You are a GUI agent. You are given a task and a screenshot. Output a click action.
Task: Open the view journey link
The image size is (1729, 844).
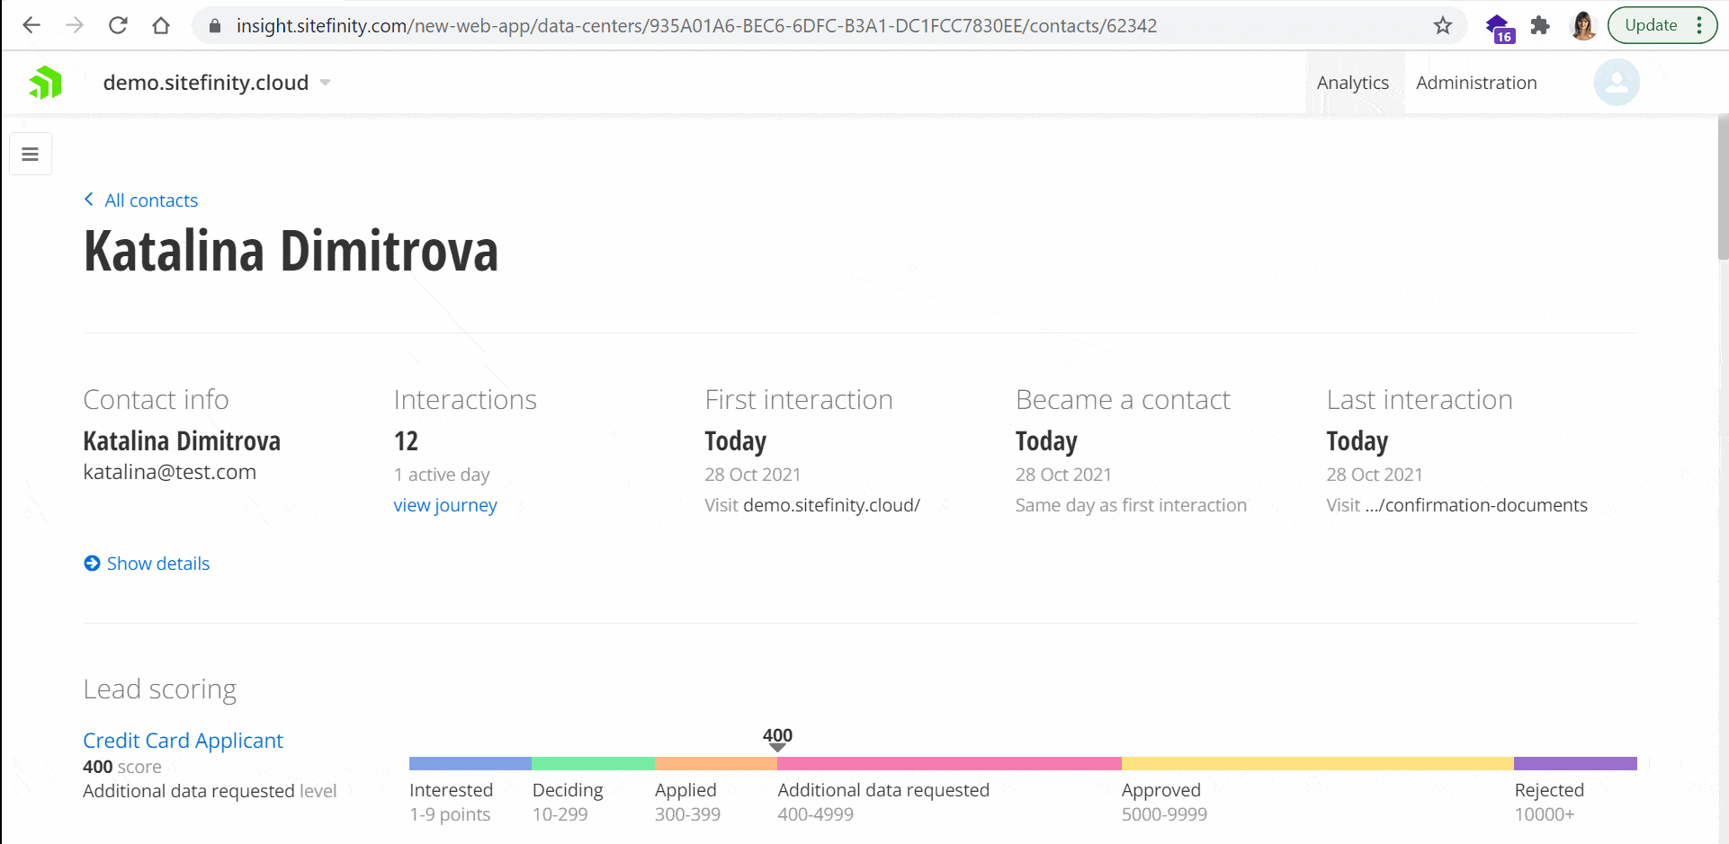click(x=444, y=505)
